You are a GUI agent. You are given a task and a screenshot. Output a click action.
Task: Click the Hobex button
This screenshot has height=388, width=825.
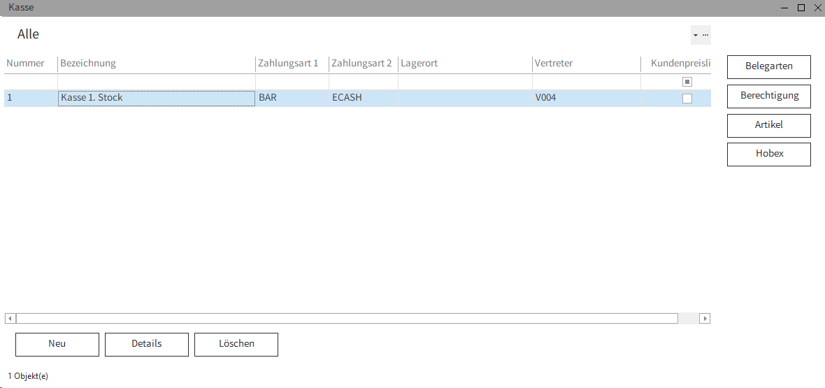pos(768,154)
